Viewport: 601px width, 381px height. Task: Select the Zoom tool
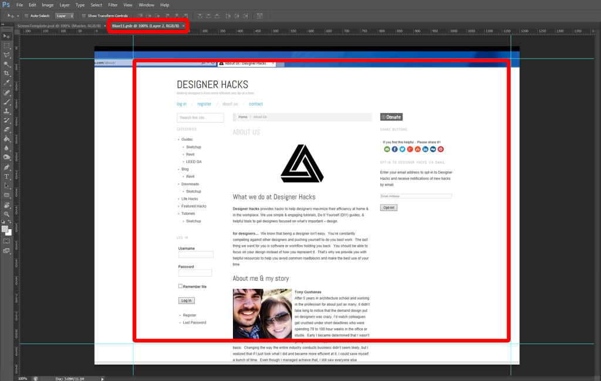click(6, 214)
